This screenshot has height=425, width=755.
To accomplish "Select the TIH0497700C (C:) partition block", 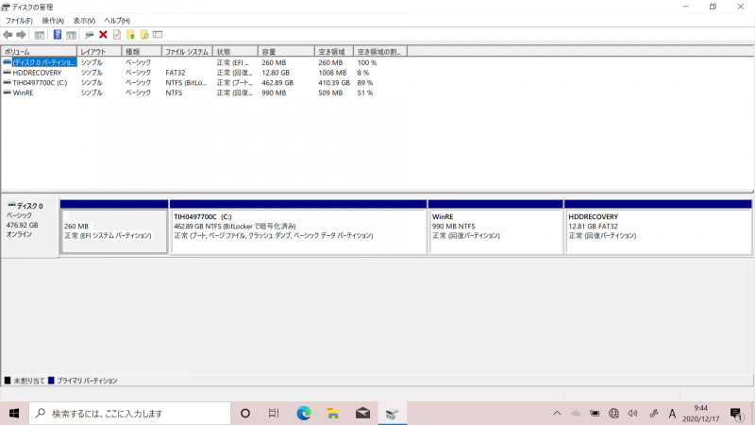I will 298,227.
